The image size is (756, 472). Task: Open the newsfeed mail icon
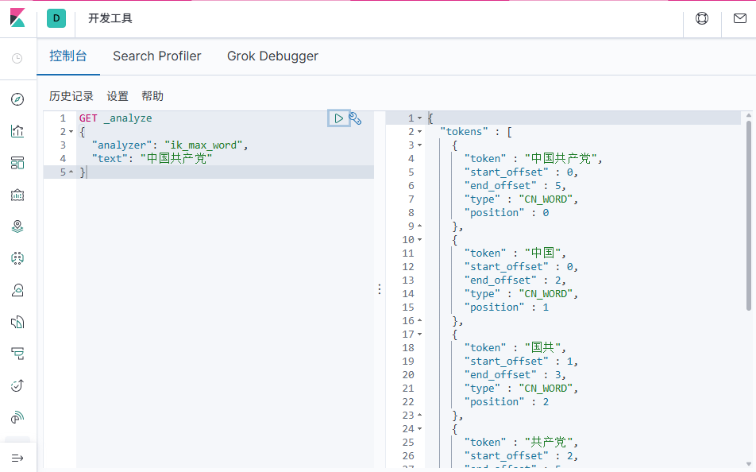(739, 18)
